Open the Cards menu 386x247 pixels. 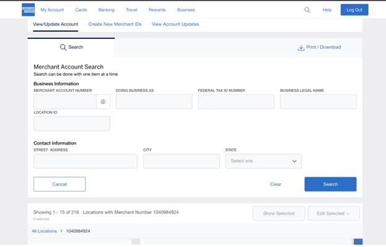81,10
